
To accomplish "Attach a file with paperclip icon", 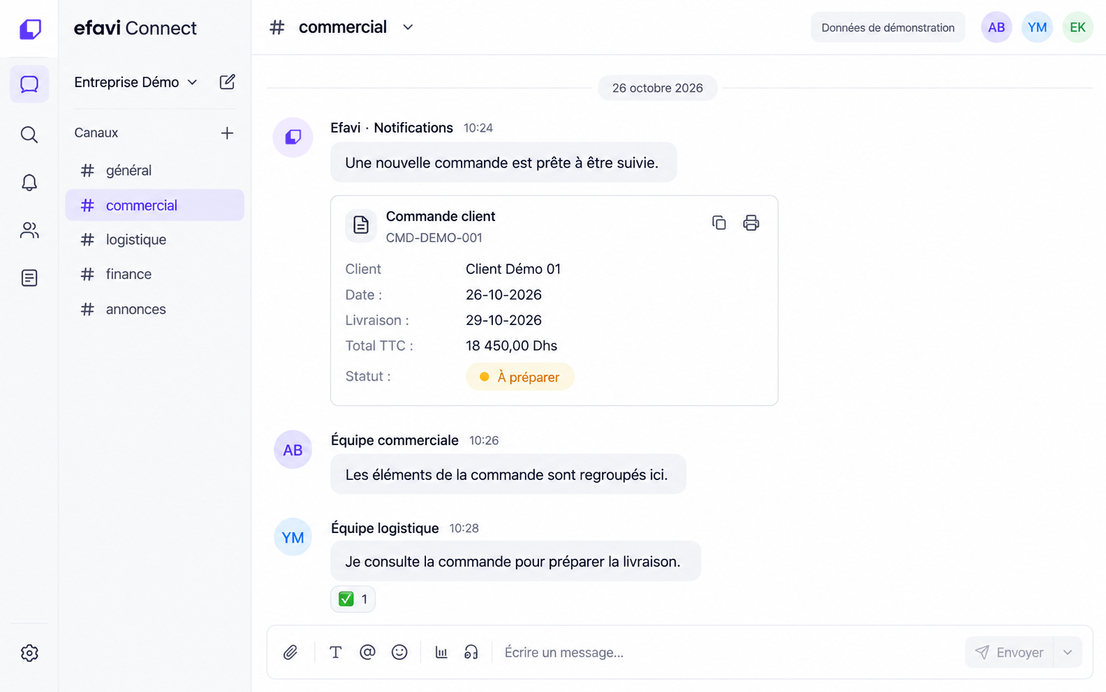I will [x=291, y=652].
